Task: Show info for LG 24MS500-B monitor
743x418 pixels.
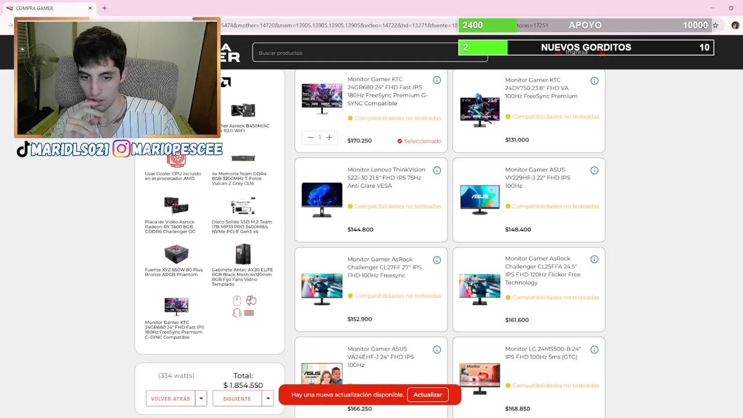Action: [594, 349]
